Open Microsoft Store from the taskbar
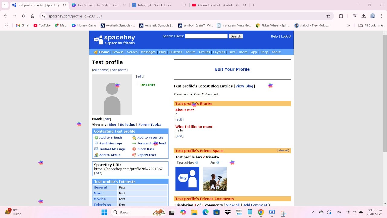The height and width of the screenshot is (218, 387). click(216, 212)
